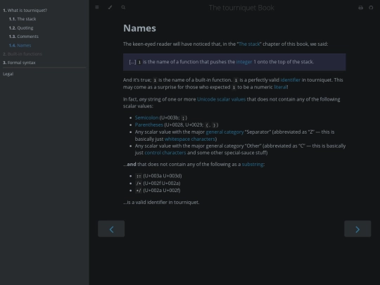This screenshot has height=285, width=380.
Task: Go to the previous chapter arrow
Action: pos(111,229)
